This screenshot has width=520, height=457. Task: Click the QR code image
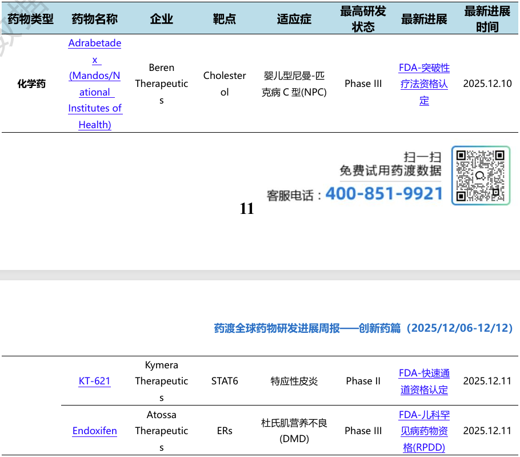pyautogui.click(x=481, y=175)
